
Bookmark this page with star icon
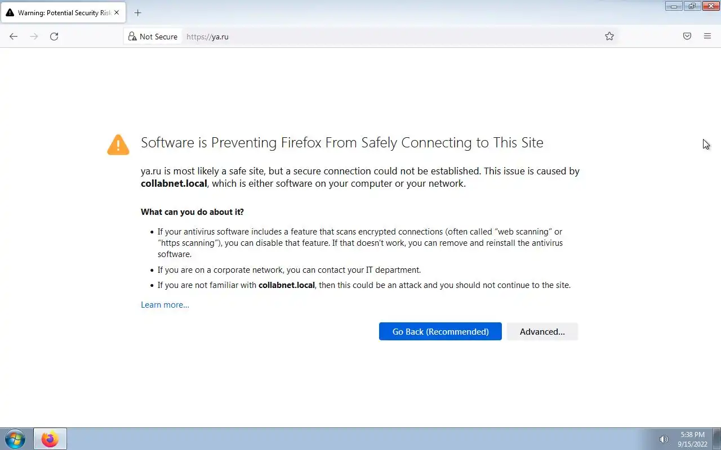(609, 37)
